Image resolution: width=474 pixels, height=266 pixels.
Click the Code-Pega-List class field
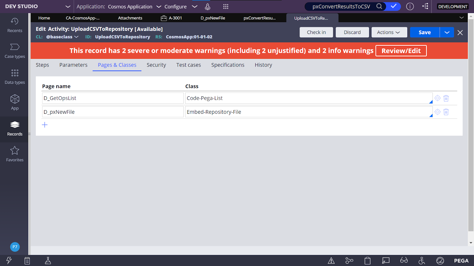pos(309,98)
